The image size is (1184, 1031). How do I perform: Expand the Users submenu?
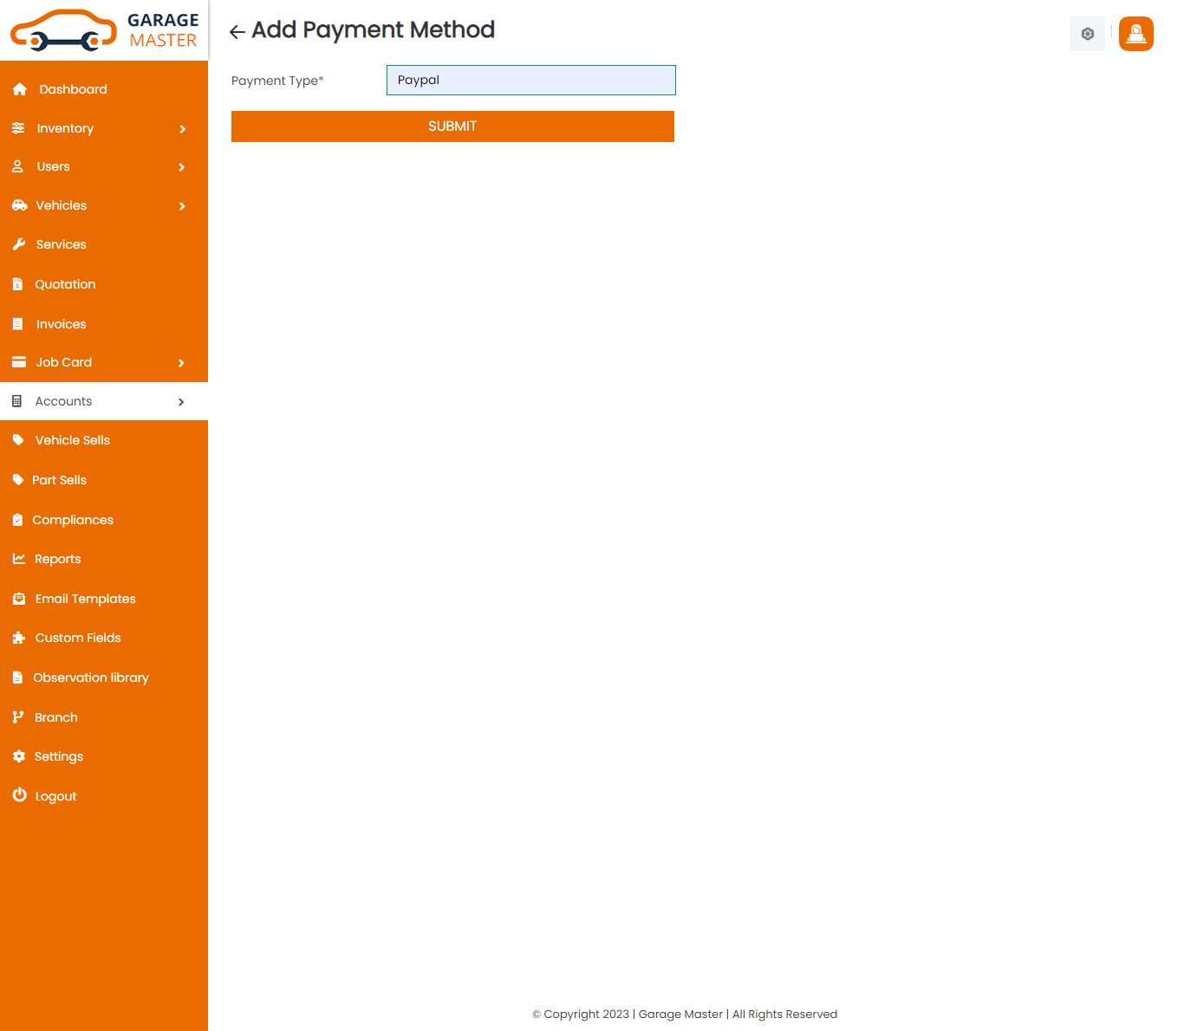182,166
